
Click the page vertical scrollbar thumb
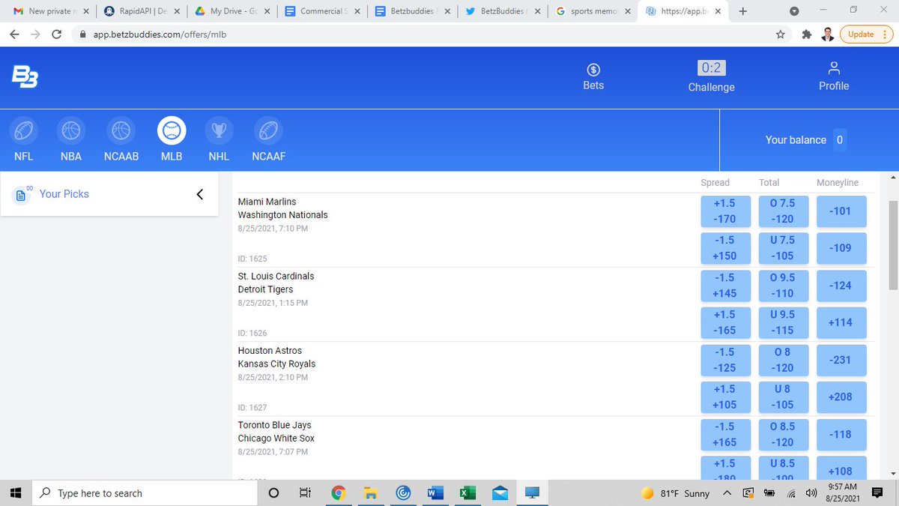[x=892, y=244]
